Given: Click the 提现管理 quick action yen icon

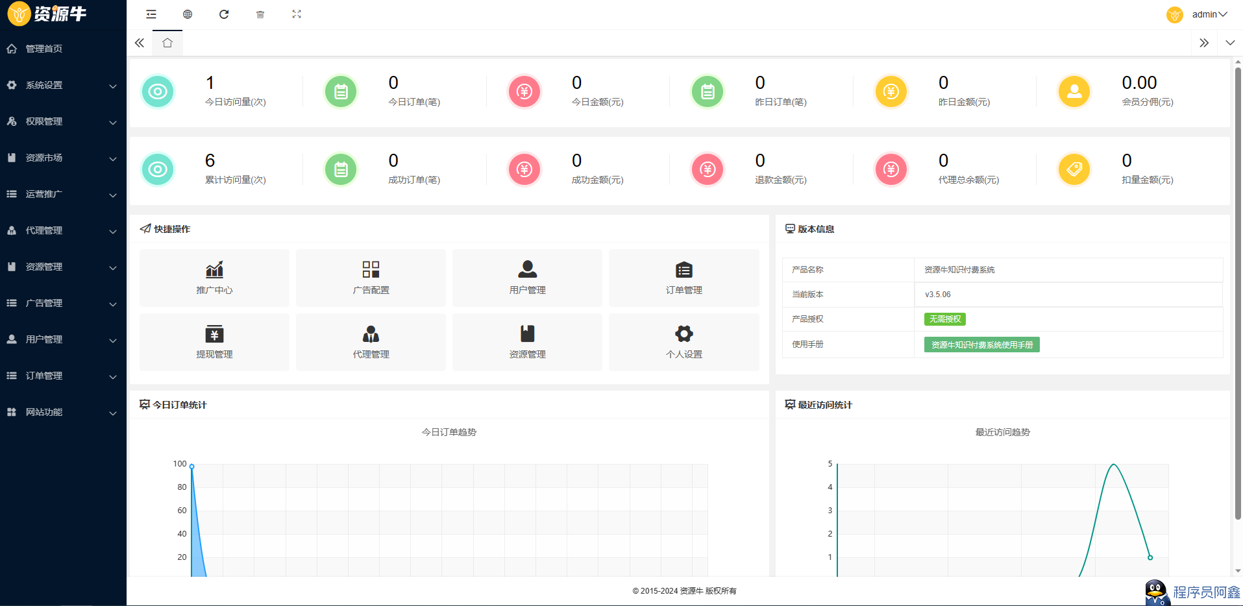Looking at the screenshot, I should (x=214, y=333).
